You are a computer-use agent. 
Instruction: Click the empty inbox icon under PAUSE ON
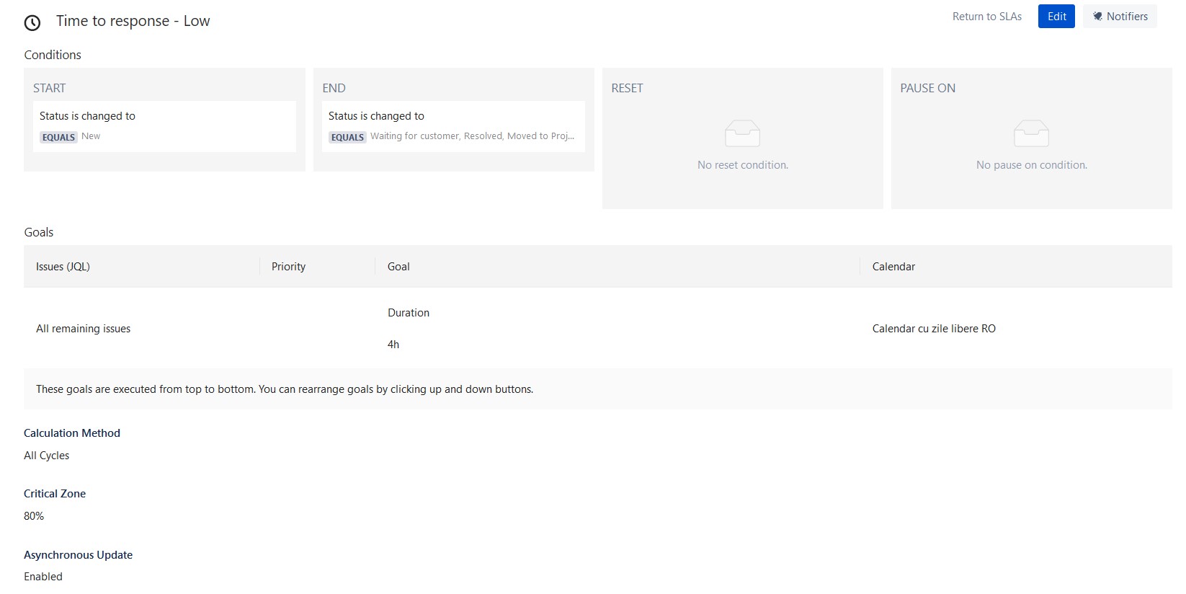pos(1031,133)
